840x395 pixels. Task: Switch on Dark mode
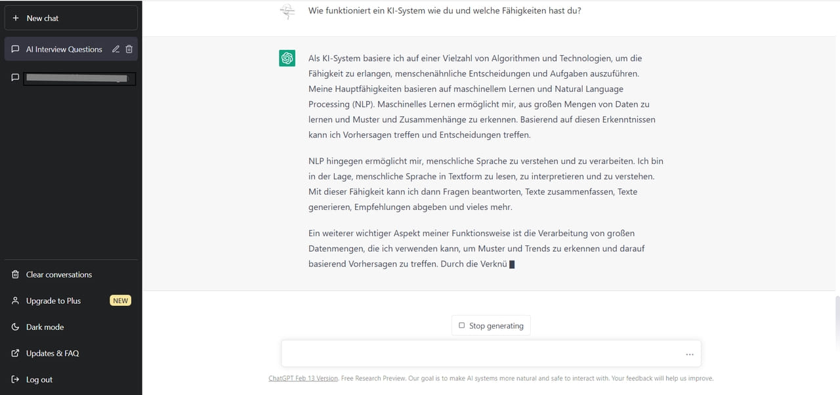[x=71, y=327]
